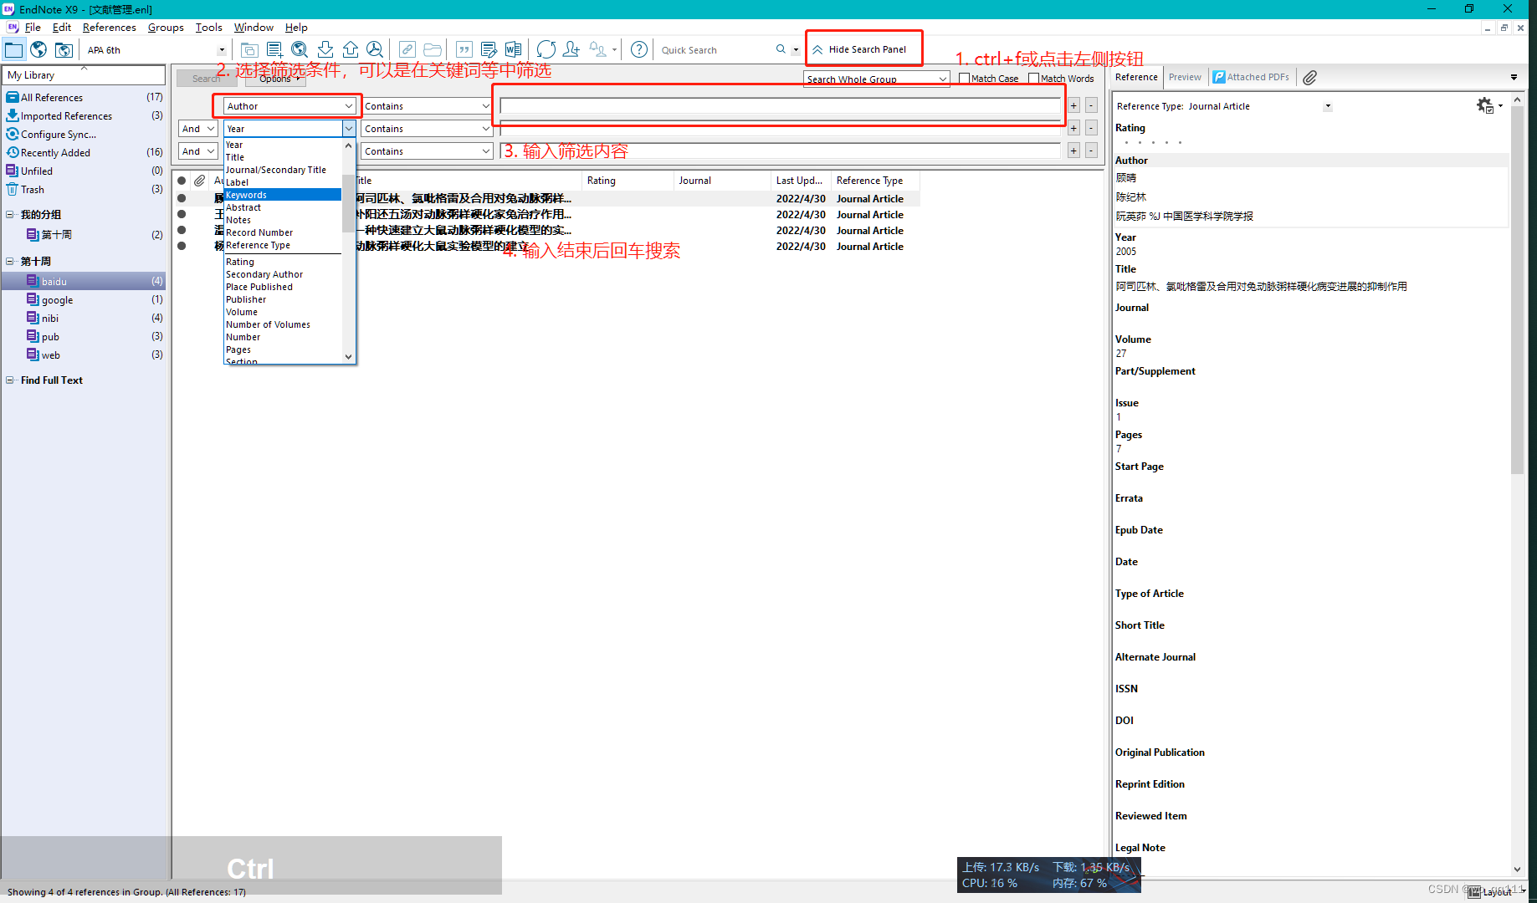Open the third row Contains dropdown
Image resolution: width=1537 pixels, height=903 pixels.
[427, 151]
